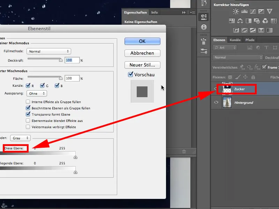
Task: Open the Brush Presets panel icon
Action: pyautogui.click(x=204, y=41)
